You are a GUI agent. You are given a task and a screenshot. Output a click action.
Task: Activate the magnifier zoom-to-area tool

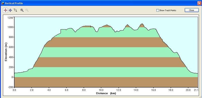coord(15,10)
